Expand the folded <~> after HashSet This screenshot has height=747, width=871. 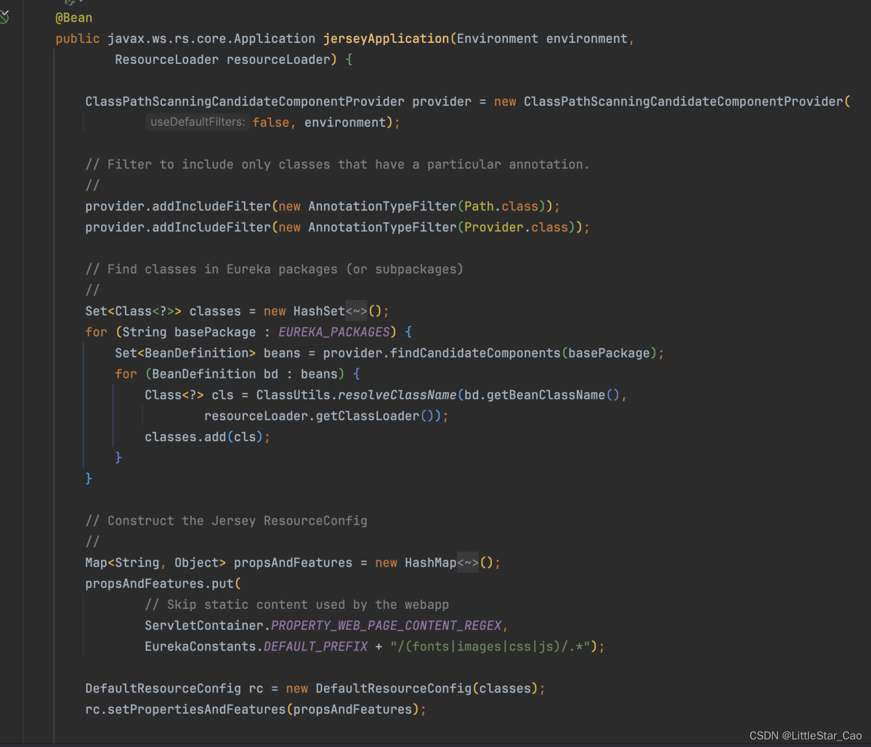357,311
